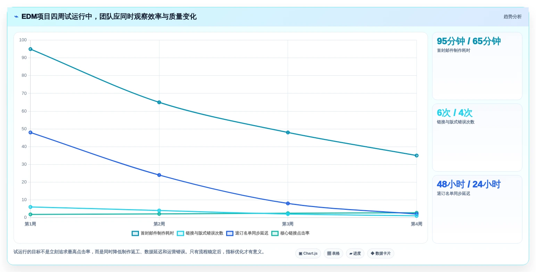This screenshot has height=272, width=536.
Task: Click the week 4 point at value 35
Action: [417, 156]
